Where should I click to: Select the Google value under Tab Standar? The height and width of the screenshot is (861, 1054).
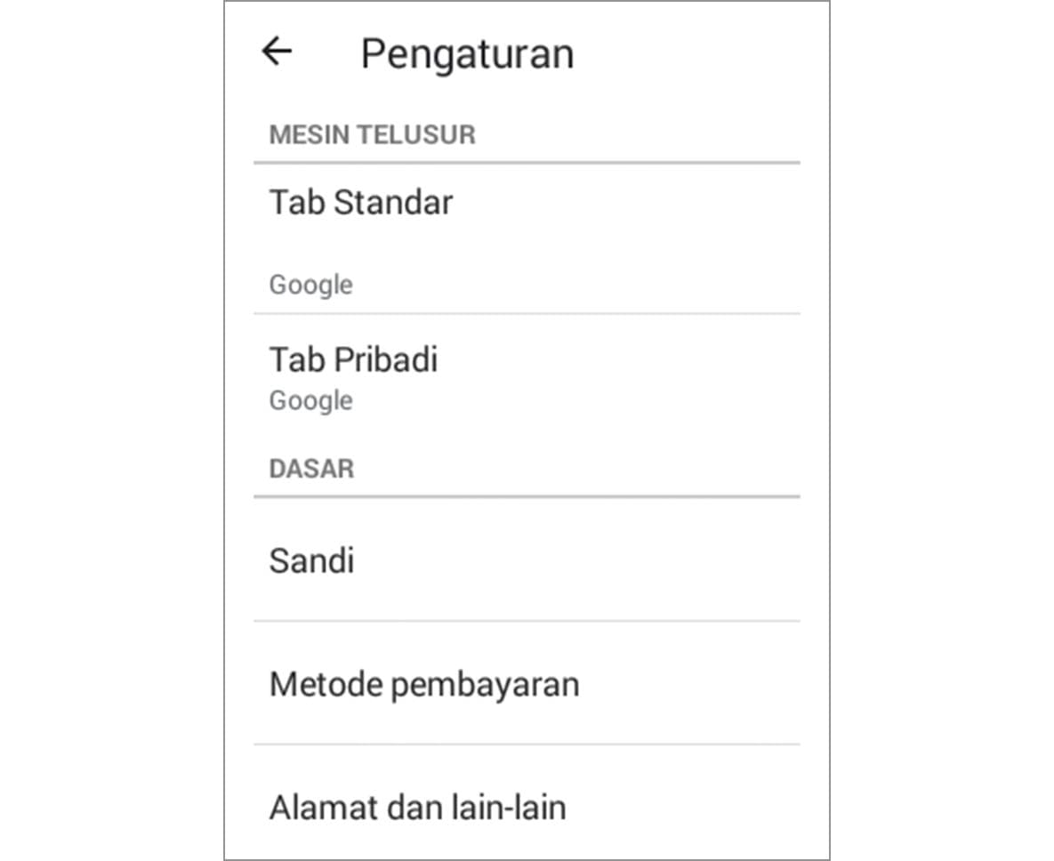(x=310, y=286)
